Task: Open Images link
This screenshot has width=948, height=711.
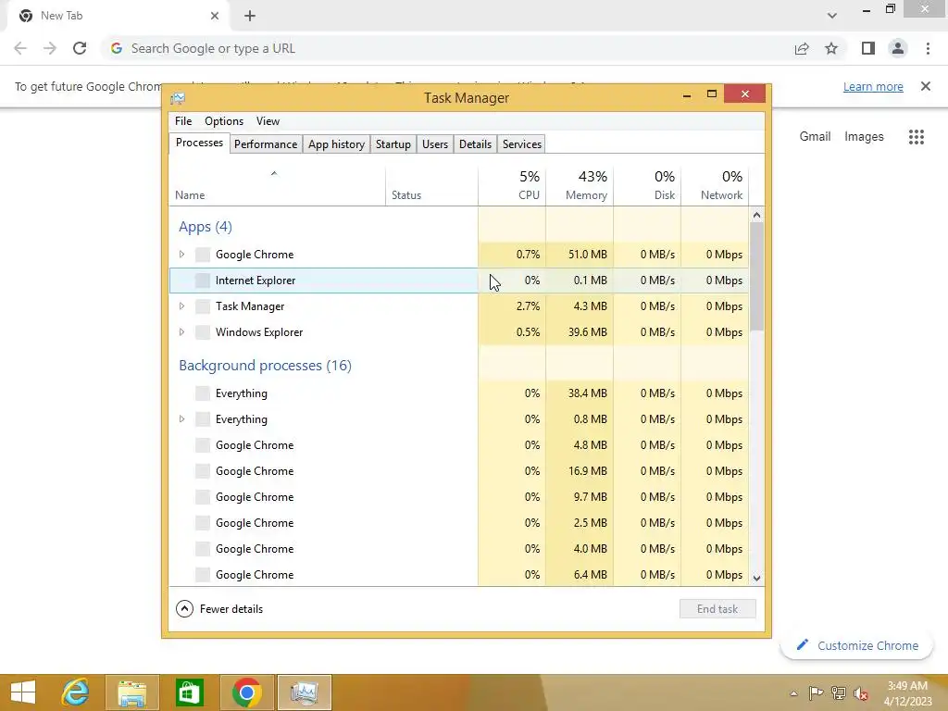Action: [864, 137]
